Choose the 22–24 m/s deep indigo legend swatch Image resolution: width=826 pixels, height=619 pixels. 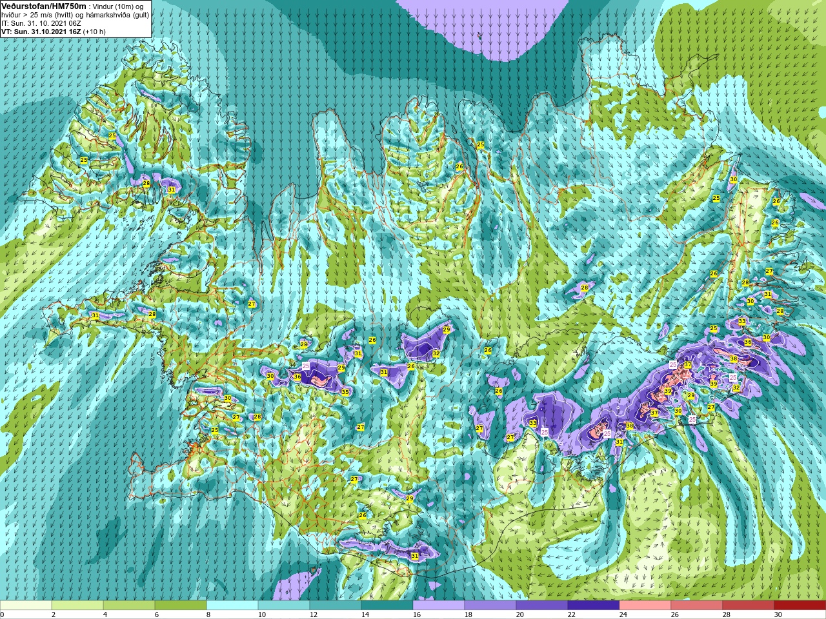coord(594,605)
